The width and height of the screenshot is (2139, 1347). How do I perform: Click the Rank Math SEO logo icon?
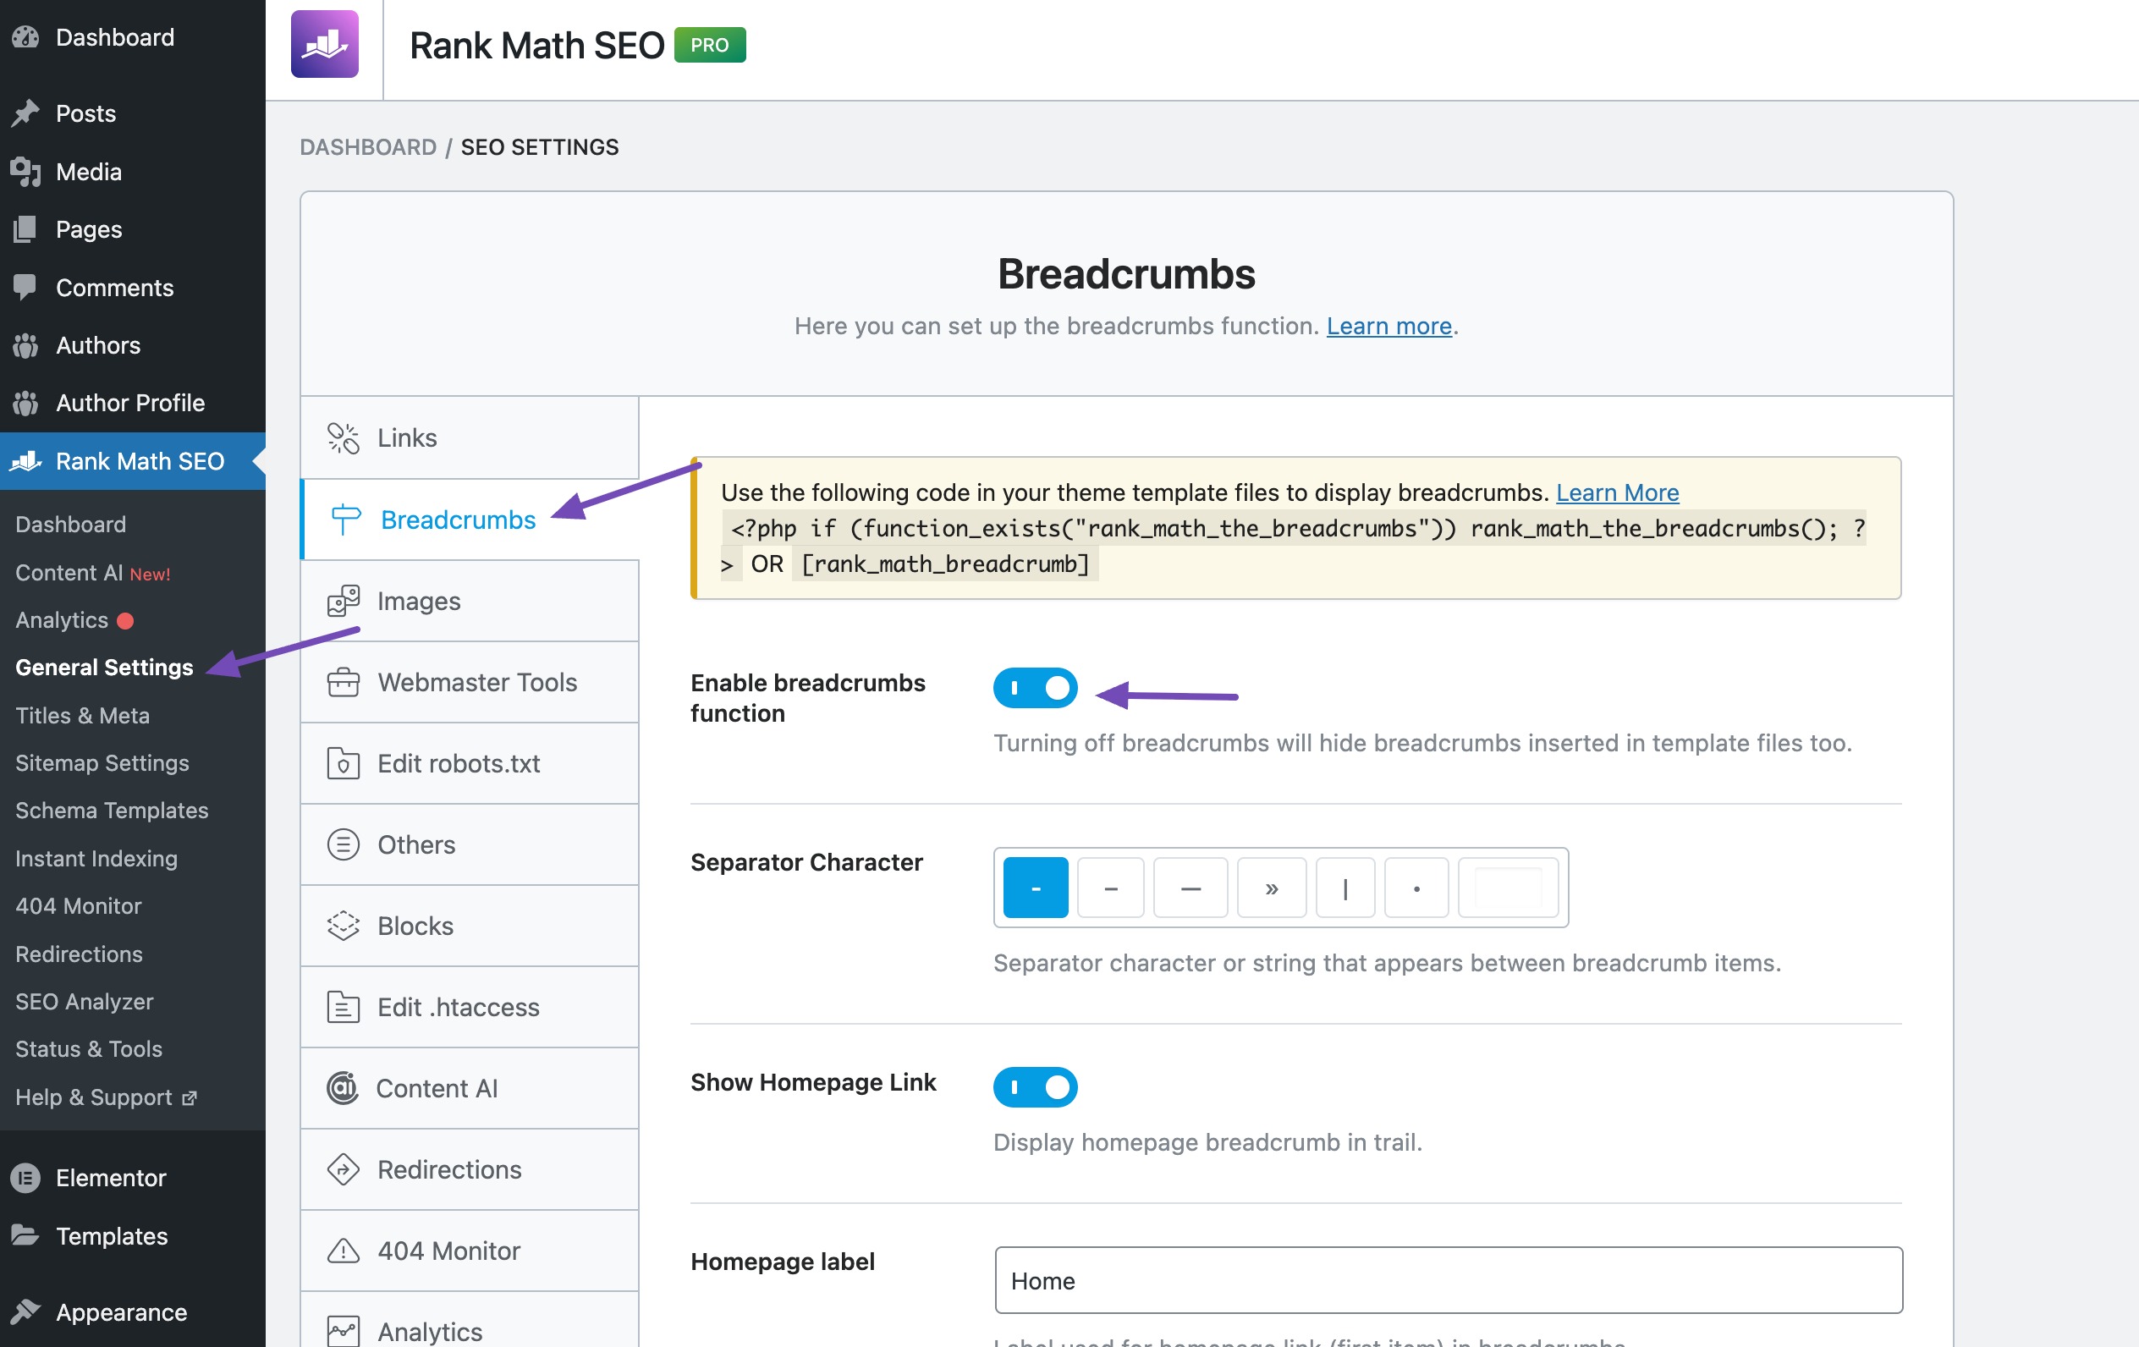coord(323,45)
